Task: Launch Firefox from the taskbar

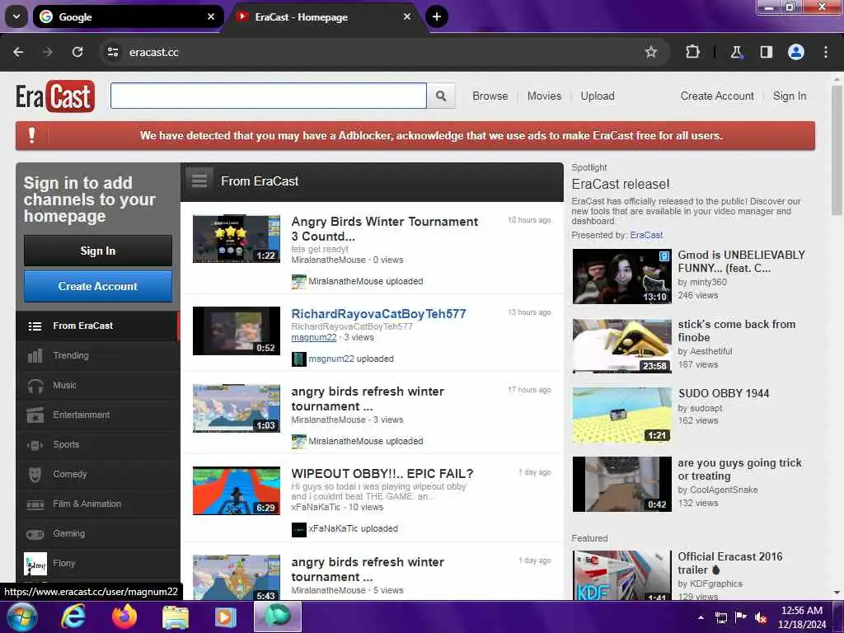Action: click(x=124, y=617)
